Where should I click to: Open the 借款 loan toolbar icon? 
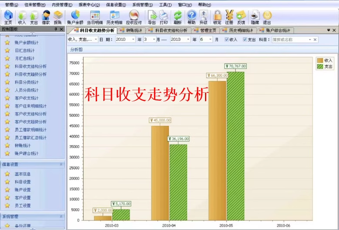click(x=46, y=17)
